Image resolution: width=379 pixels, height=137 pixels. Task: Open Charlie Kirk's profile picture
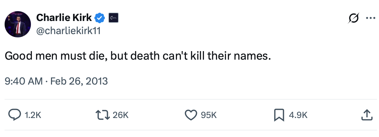tap(17, 24)
